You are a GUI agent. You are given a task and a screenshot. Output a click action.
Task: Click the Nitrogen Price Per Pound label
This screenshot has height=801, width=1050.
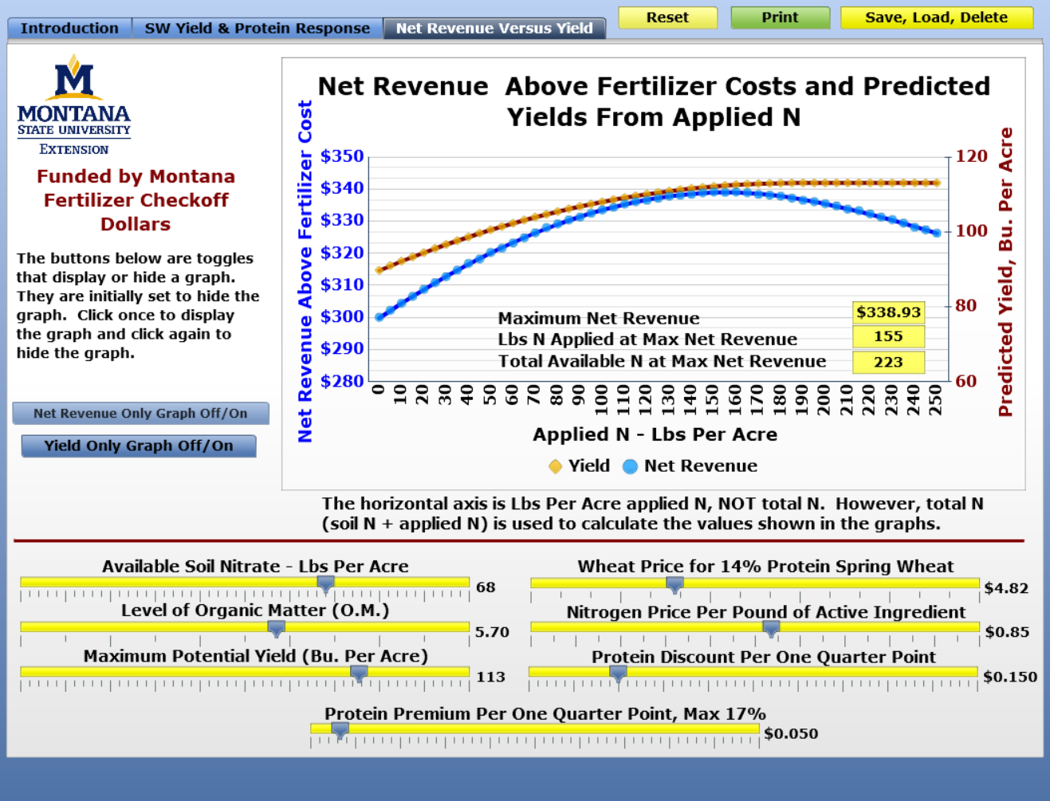[x=765, y=612]
